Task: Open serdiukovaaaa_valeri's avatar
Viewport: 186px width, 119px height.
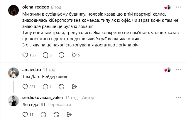Action: coord(14,100)
